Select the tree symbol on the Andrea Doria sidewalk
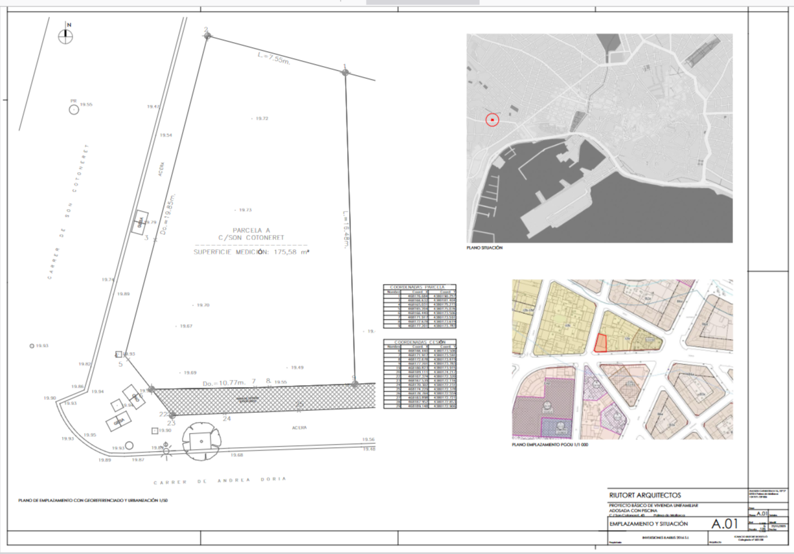Screen dimensions: 794x554 tap(201, 441)
